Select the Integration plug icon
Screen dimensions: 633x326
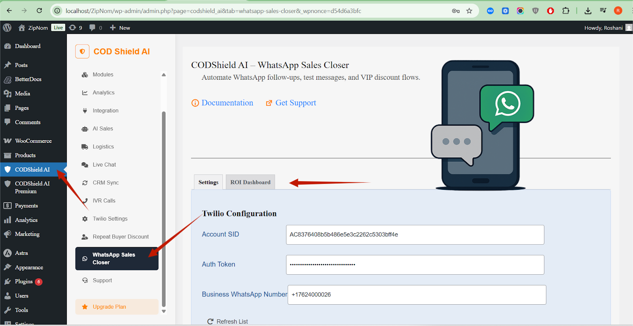pos(85,111)
